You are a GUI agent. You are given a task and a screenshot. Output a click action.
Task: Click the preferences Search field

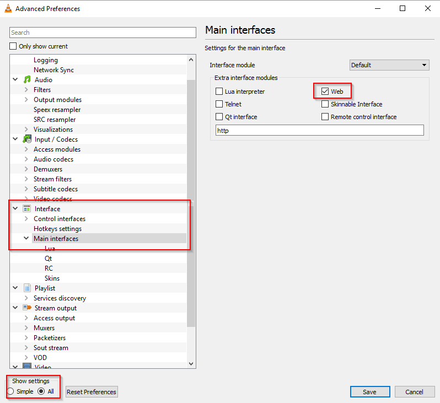pos(103,33)
